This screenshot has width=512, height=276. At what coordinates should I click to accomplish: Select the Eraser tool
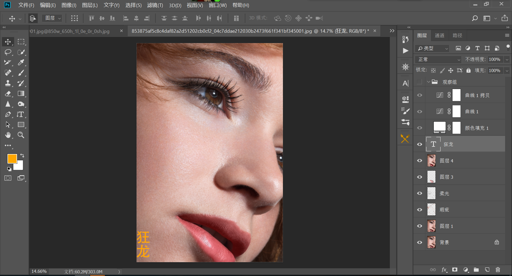[8, 94]
